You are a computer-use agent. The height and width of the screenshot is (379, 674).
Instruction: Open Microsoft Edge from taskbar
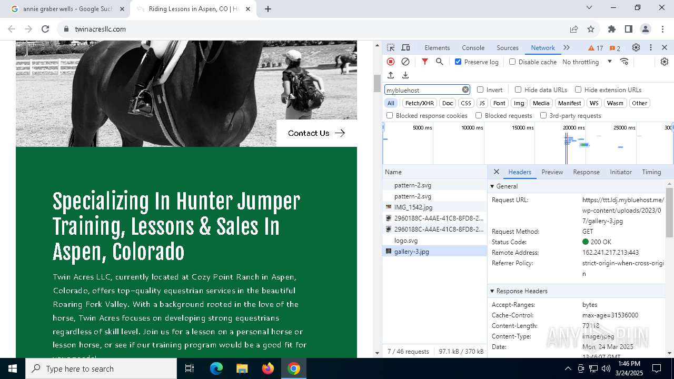pos(216,368)
